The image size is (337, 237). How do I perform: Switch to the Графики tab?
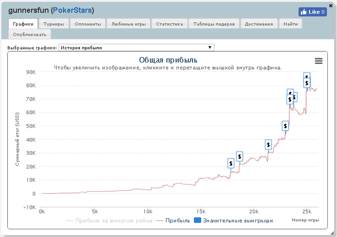(x=23, y=24)
